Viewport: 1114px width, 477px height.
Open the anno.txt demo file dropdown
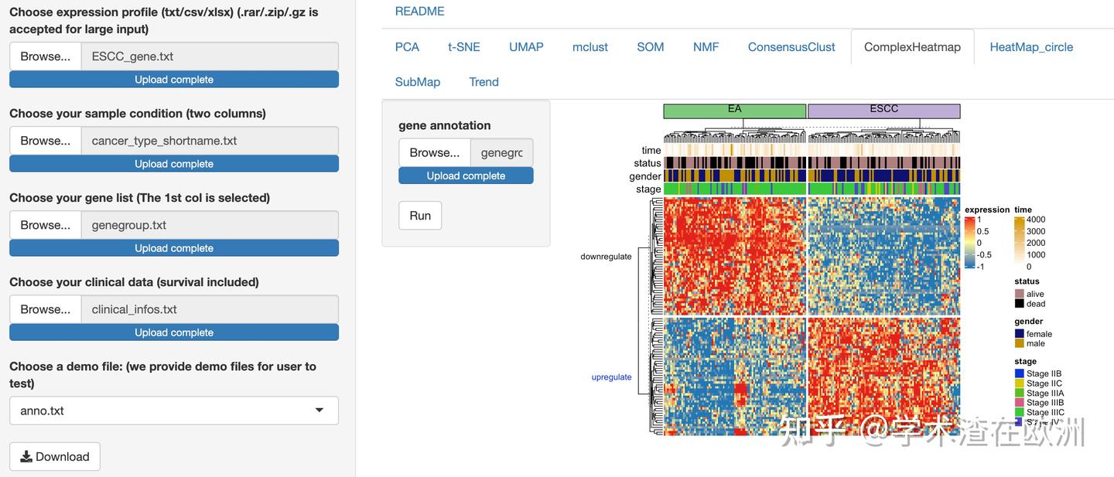[x=174, y=411]
